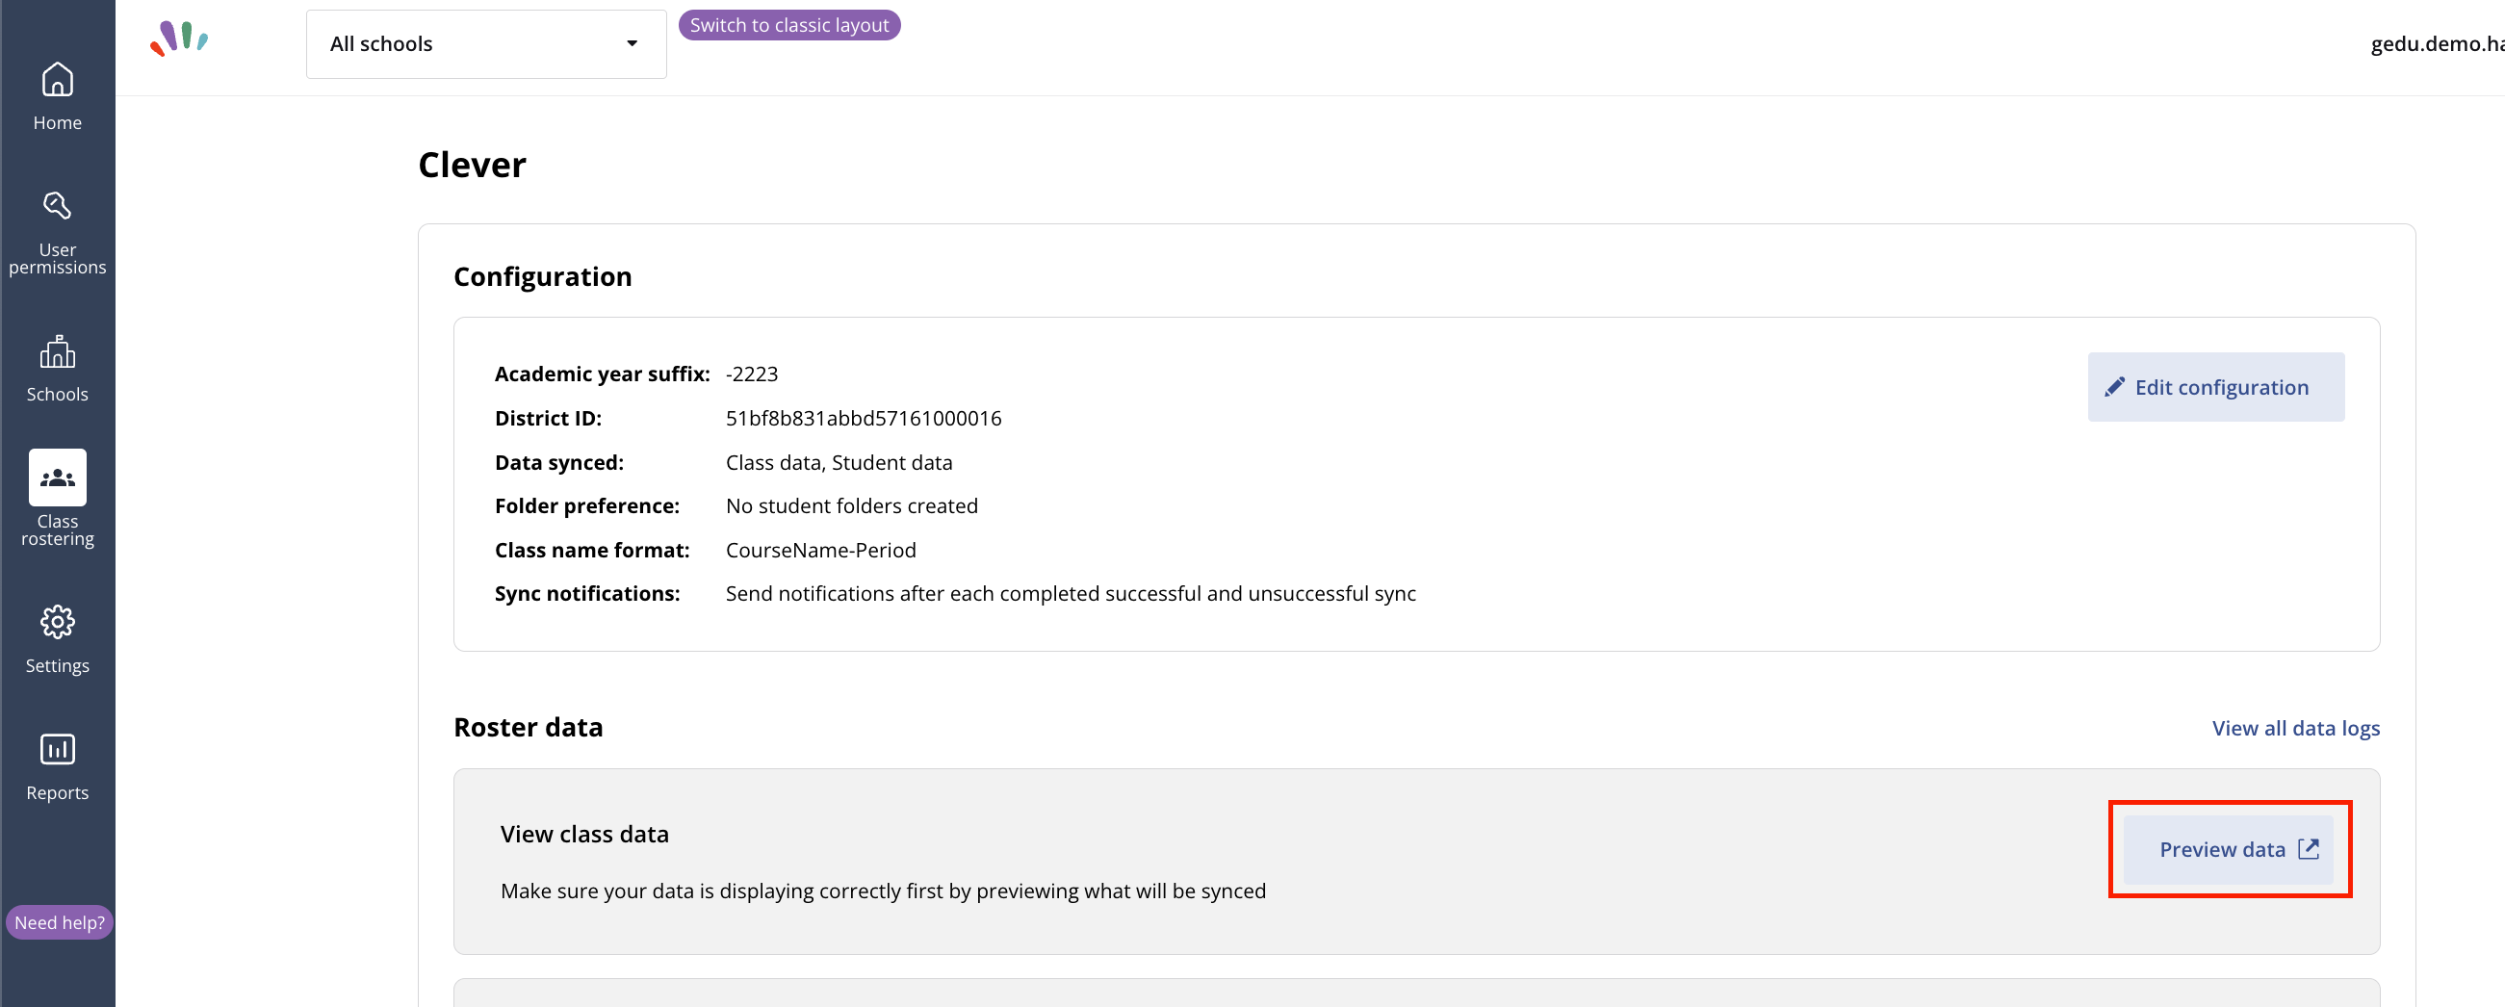Image resolution: width=2505 pixels, height=1007 pixels.
Task: Click the pencil icon on Edit configuration
Action: [x=2114, y=387]
